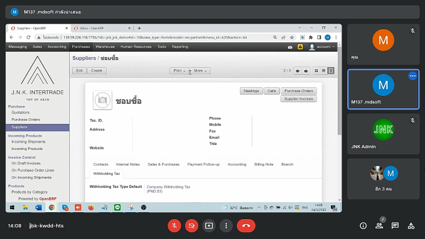This screenshot has height=239, width=425.
Task: Switch to list view icon
Action: (323, 71)
